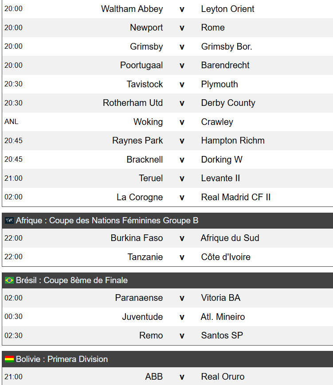
Task: Click Grimsby Bor. team name
Action: [x=227, y=47]
